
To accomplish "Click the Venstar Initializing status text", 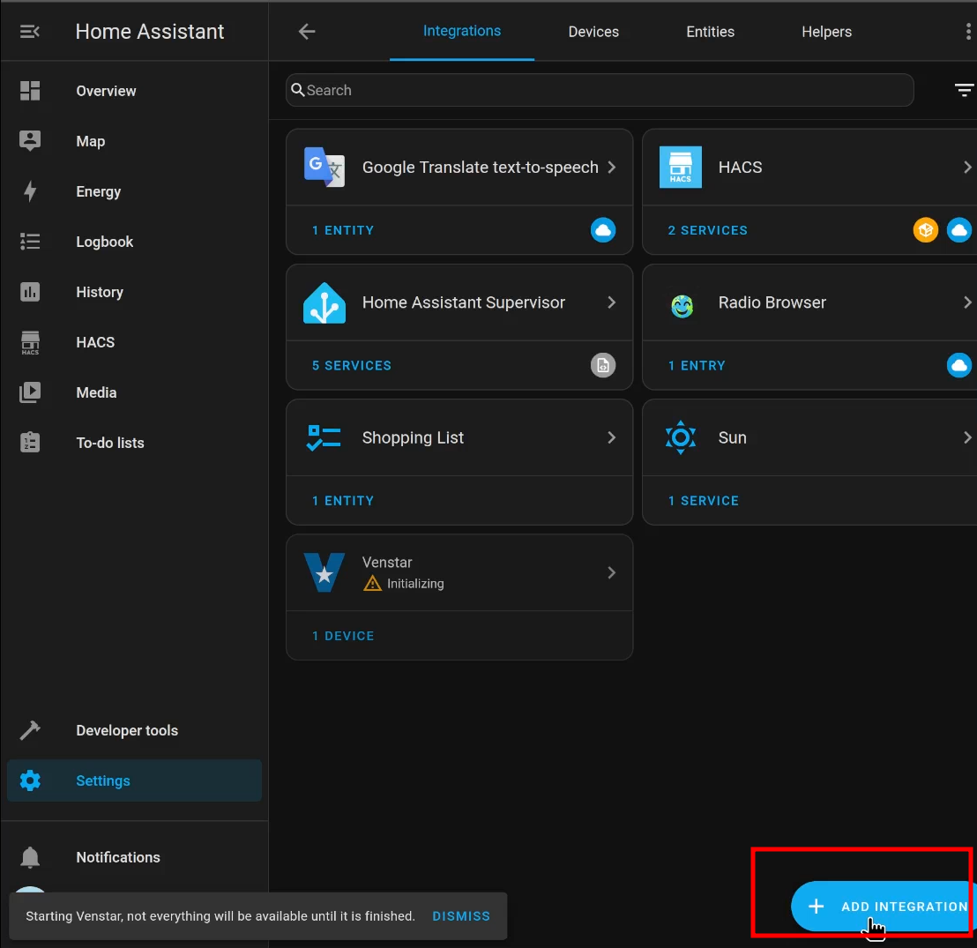I will (415, 584).
